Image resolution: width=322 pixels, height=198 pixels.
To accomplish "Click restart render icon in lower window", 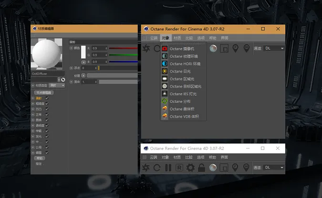I will [x=157, y=168].
